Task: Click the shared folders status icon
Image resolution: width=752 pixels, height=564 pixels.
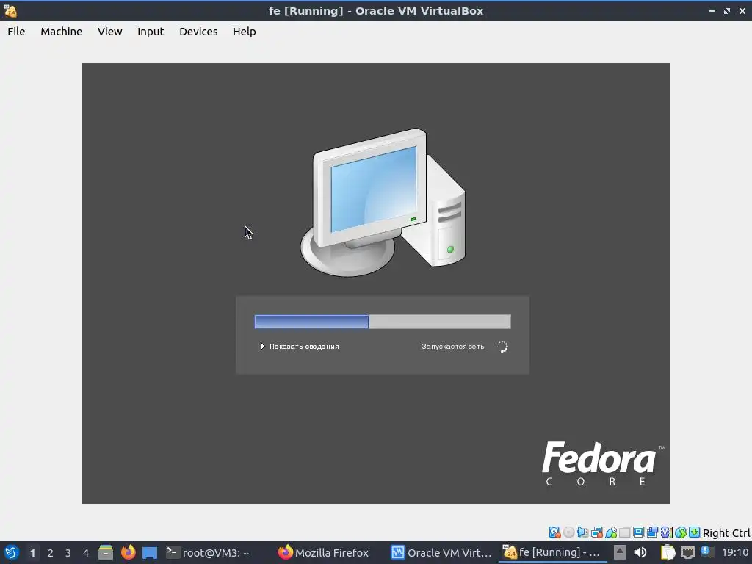Action: coord(624,532)
